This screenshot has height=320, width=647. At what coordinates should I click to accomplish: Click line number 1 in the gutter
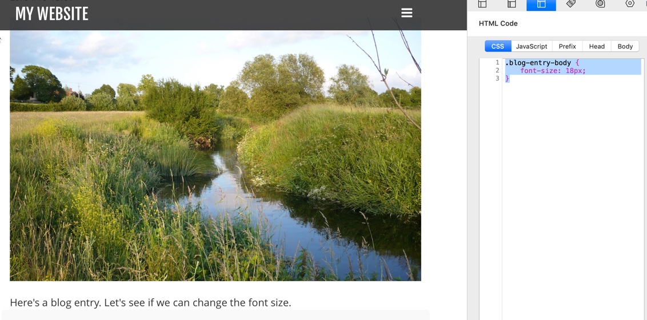(x=497, y=63)
